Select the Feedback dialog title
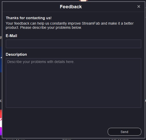The width and height of the screenshot is (146, 140). coord(71,7)
